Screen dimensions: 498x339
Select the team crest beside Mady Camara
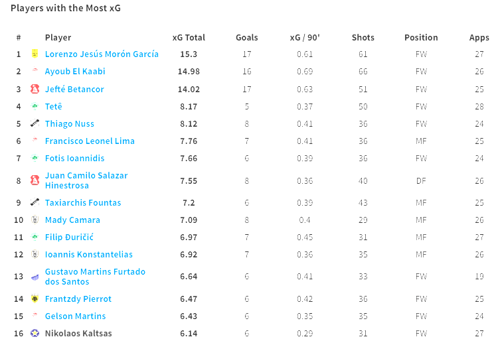click(35, 220)
